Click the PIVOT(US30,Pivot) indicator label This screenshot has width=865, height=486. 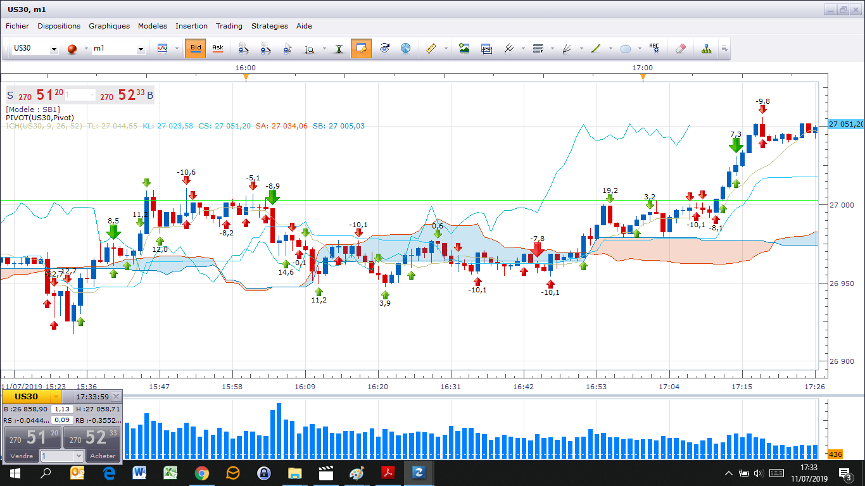(40, 118)
